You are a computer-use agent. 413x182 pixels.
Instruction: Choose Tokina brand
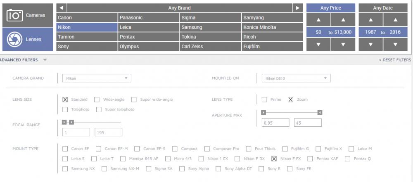[211, 37]
